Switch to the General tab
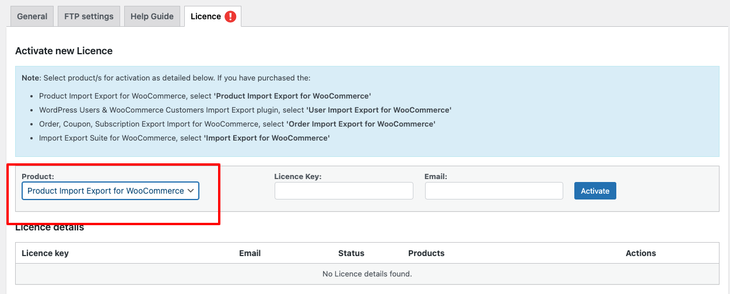The height and width of the screenshot is (294, 730). coord(32,16)
